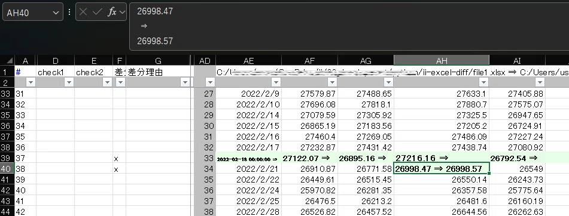Select row header 44
569x216 pixels.
tap(7, 212)
